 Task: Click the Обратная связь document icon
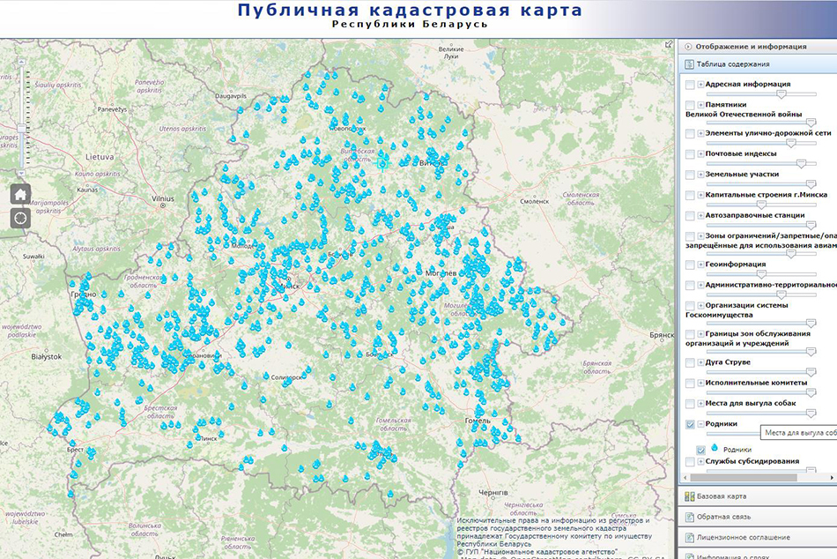688,517
